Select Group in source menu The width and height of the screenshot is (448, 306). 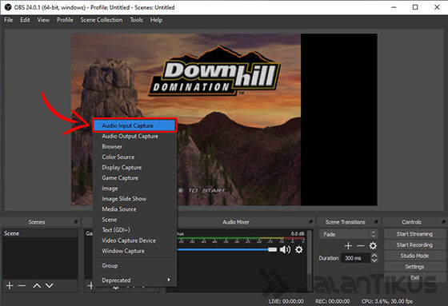click(x=134, y=266)
